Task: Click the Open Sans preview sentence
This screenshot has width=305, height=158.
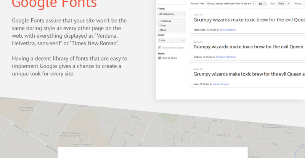Action: point(249,20)
